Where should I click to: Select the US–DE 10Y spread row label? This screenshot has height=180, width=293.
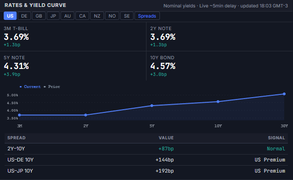point(20,160)
